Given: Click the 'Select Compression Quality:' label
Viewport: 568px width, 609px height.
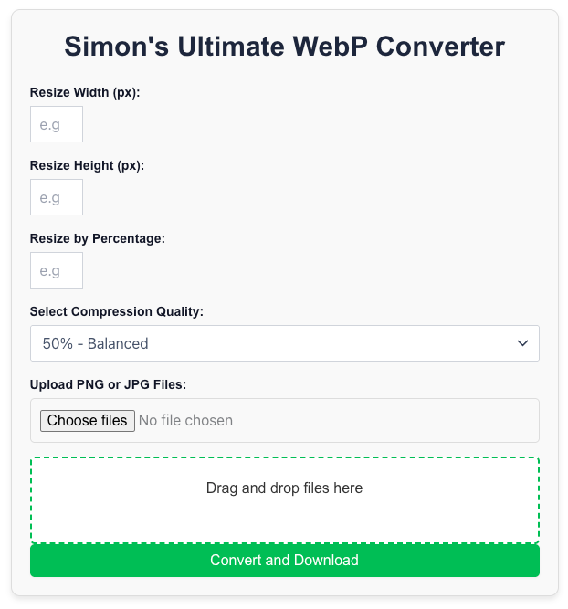Looking at the screenshot, I should tap(117, 311).
